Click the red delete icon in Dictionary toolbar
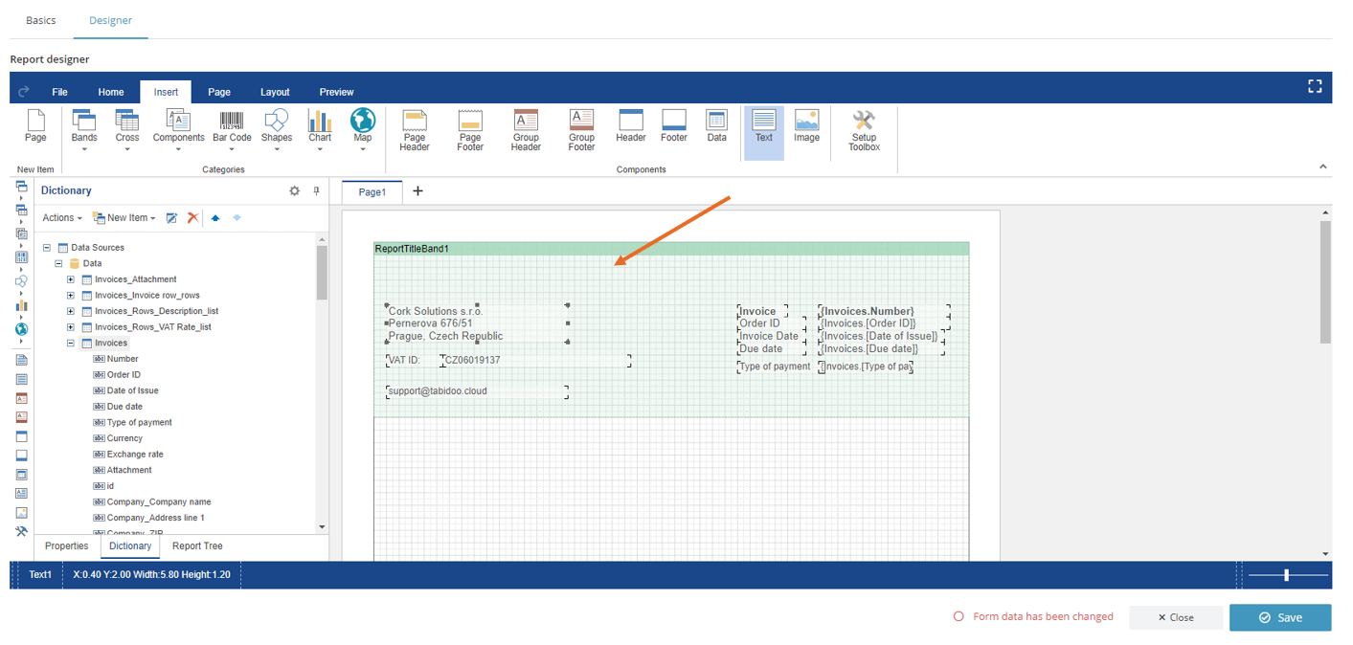Viewport: 1353px width, 645px height. (192, 218)
